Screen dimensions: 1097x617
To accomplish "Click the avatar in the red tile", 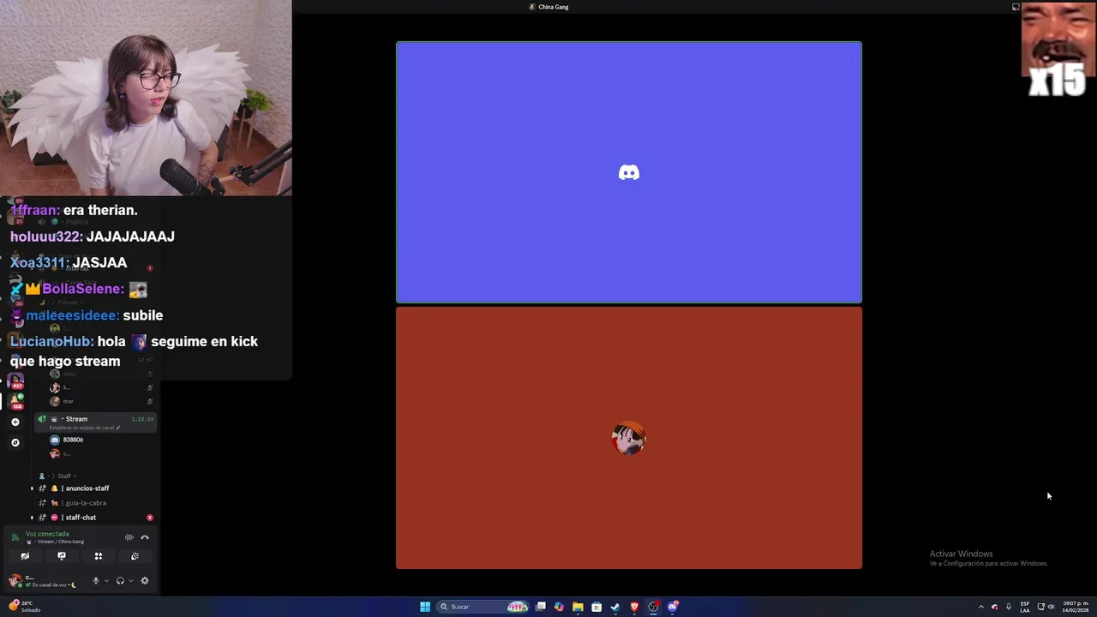I will tap(629, 438).
